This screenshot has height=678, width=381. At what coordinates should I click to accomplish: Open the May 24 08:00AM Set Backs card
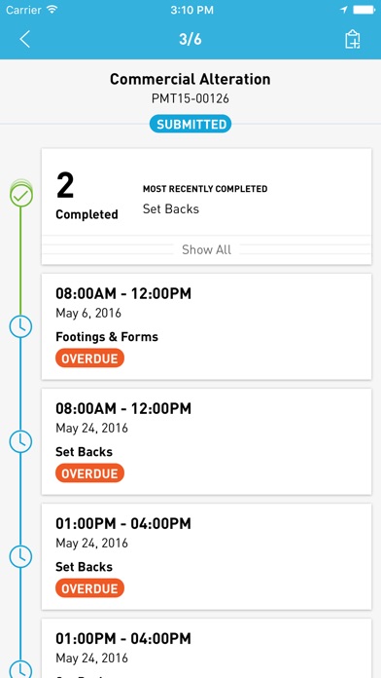point(206,441)
